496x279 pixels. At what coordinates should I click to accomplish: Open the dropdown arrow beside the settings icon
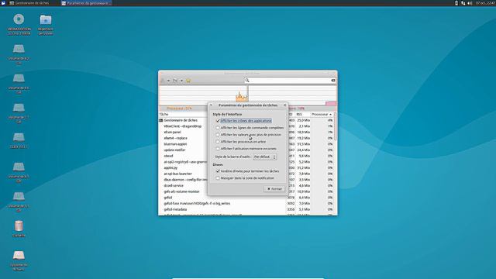click(x=181, y=81)
